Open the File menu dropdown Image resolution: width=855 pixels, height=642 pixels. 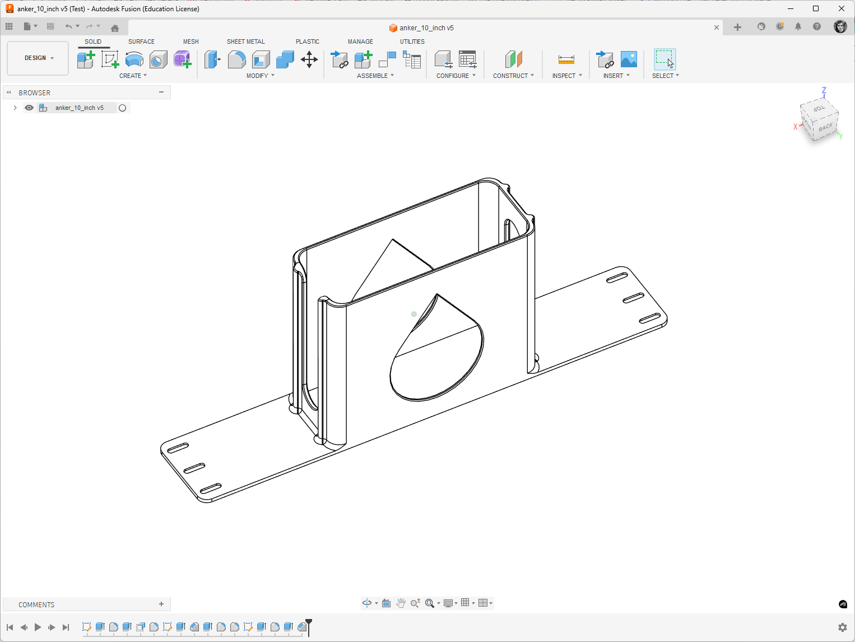(x=30, y=26)
